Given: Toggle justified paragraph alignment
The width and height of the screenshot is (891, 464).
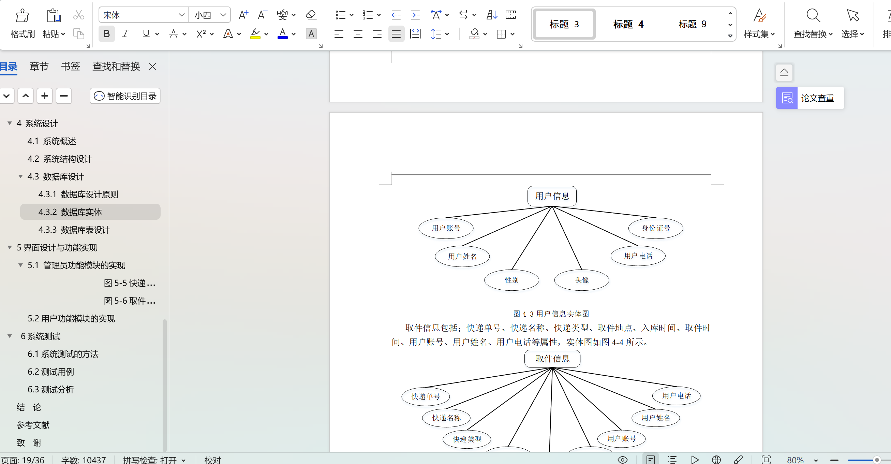Looking at the screenshot, I should point(396,34).
